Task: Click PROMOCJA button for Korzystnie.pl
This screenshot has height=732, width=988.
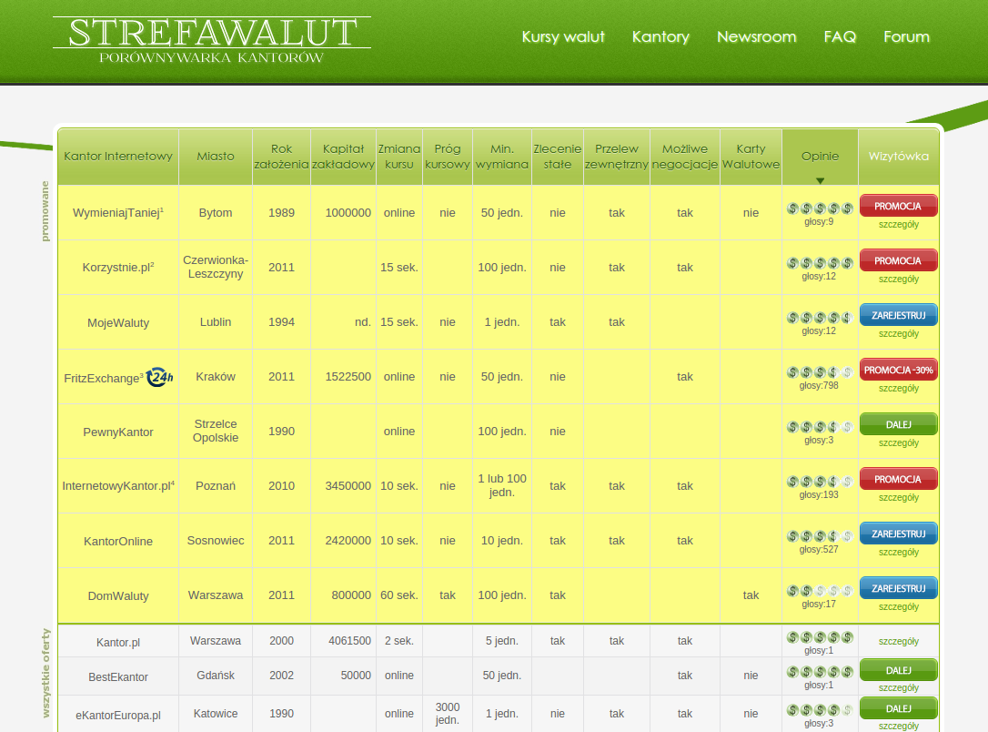Action: pos(899,261)
